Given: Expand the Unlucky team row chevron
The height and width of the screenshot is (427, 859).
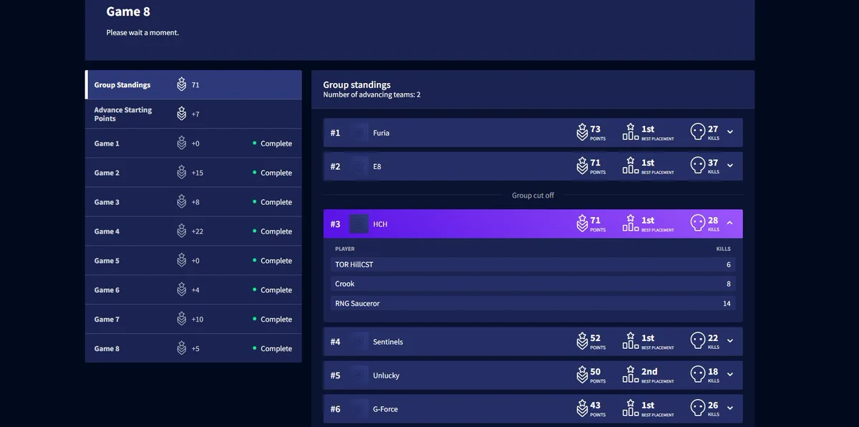Looking at the screenshot, I should [730, 375].
